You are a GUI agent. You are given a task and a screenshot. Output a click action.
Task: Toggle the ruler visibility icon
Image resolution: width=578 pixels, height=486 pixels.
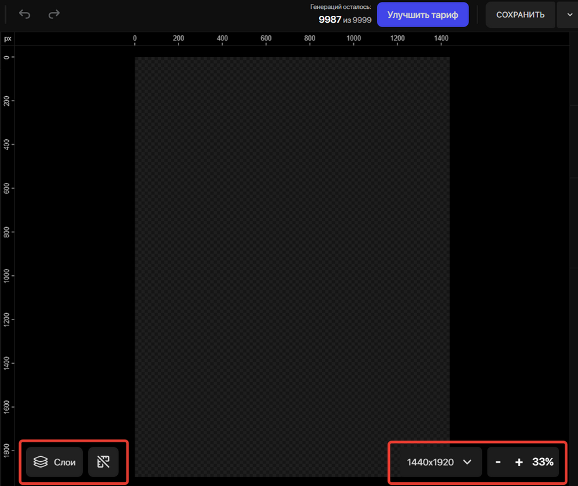point(103,462)
